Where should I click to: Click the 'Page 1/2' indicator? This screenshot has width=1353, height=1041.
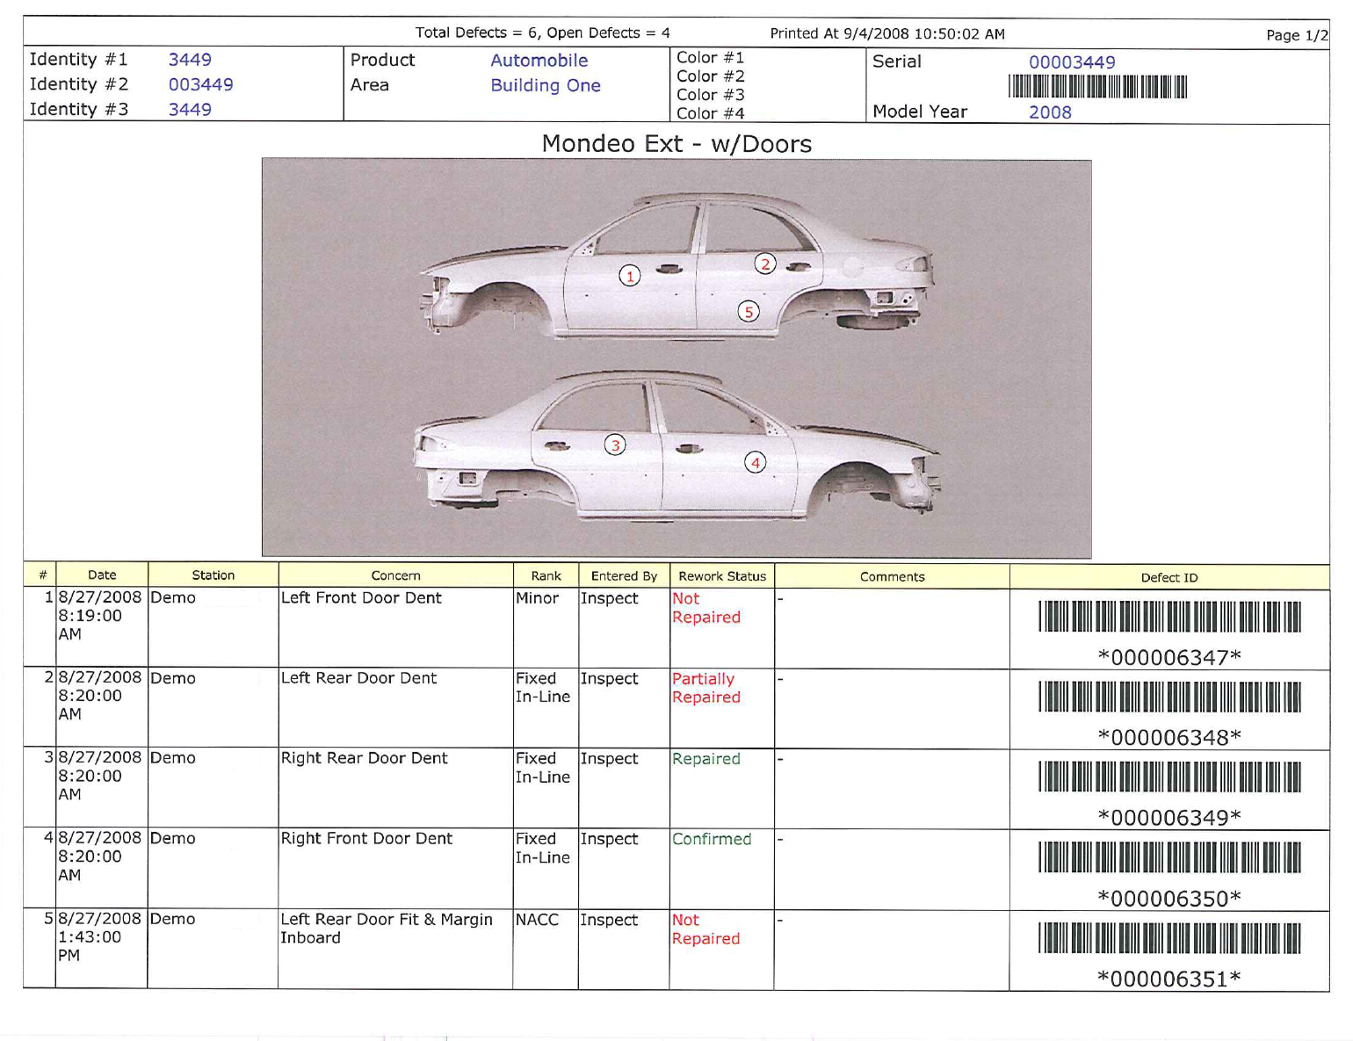pyautogui.click(x=1297, y=35)
